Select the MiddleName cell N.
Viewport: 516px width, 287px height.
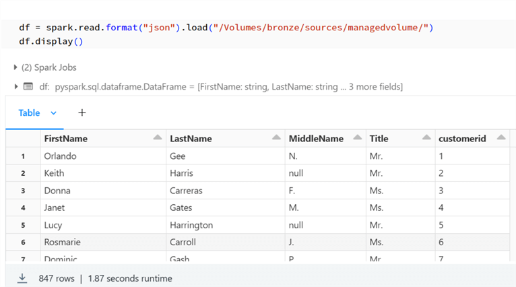click(325, 156)
